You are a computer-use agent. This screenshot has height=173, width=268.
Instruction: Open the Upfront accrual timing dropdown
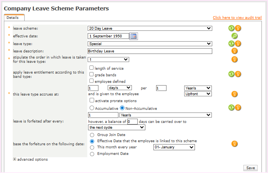click(x=198, y=94)
